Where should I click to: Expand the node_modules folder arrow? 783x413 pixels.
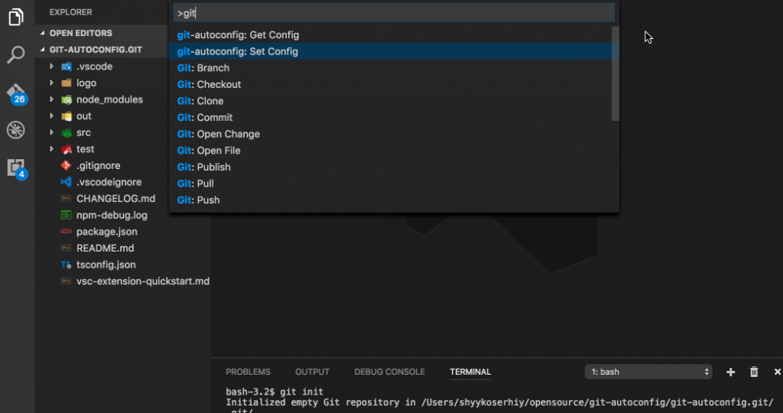51,99
